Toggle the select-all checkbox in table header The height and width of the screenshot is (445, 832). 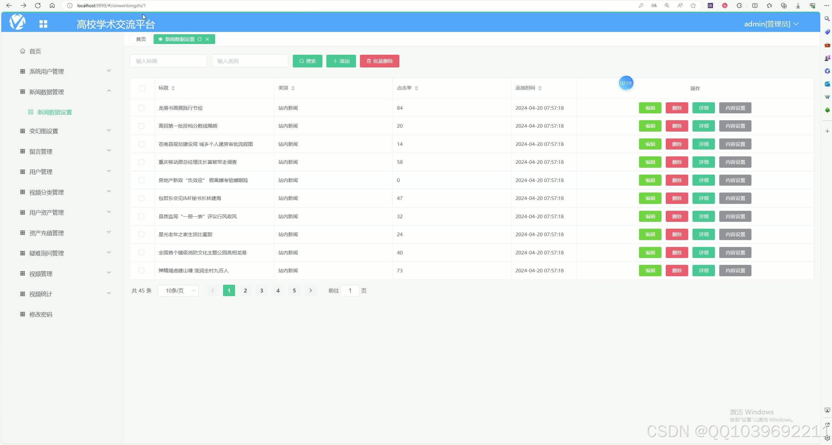coord(142,88)
